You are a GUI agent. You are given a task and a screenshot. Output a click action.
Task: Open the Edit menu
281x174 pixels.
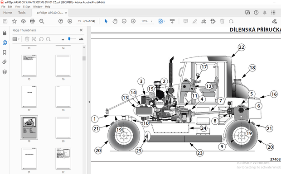coord(10,7)
